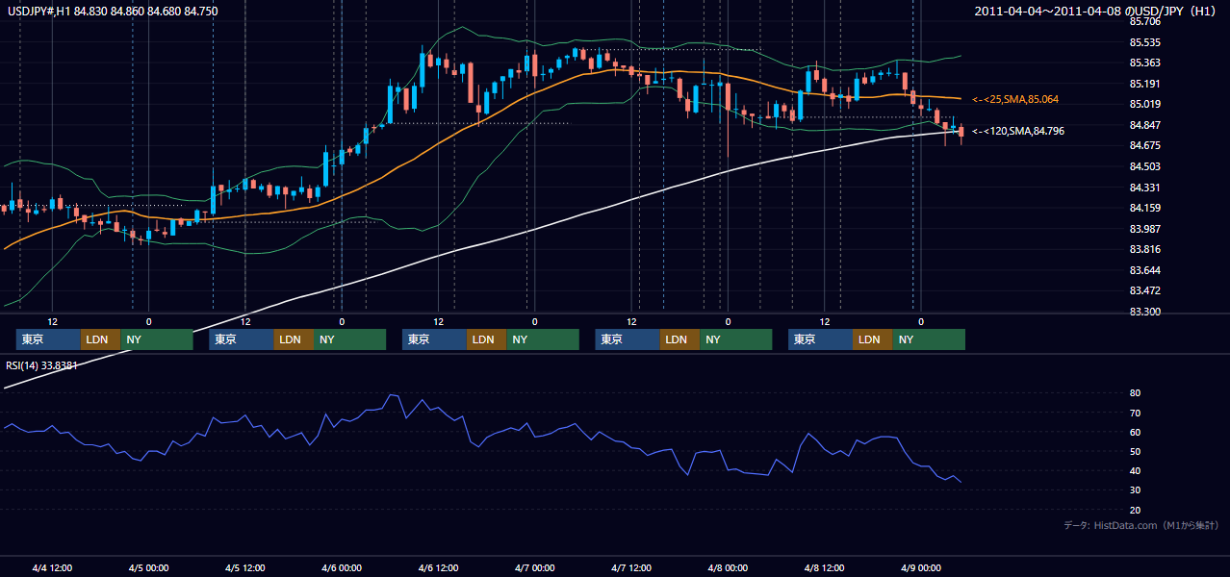Click the NY session block for April 6

tap(542, 339)
